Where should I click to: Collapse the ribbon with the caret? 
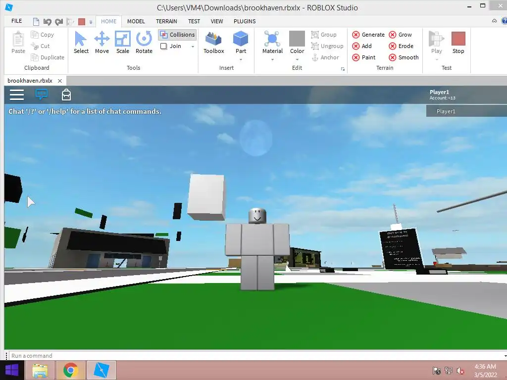494,21
